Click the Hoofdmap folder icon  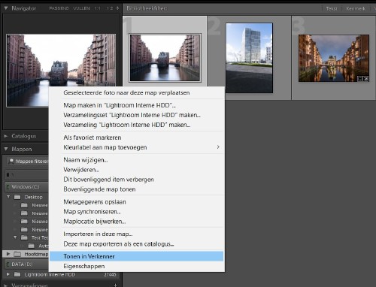click(17, 254)
